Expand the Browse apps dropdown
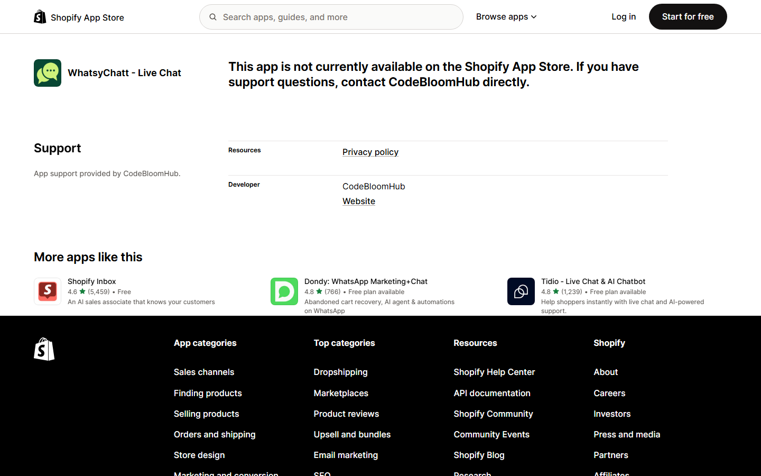The height and width of the screenshot is (476, 761). point(506,17)
